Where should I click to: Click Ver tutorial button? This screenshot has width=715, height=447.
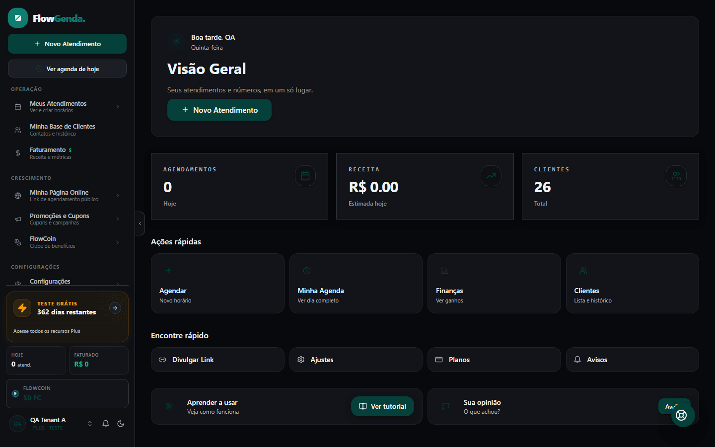click(382, 406)
